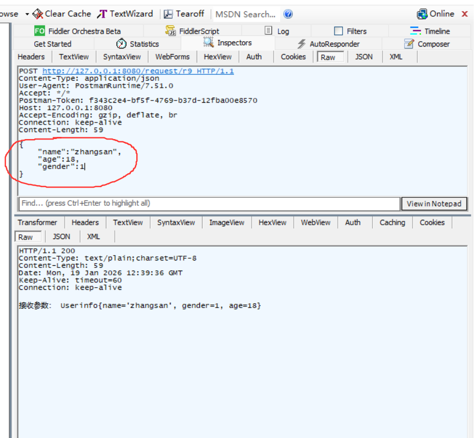
Task: Click the Userinfo response body text
Action: [160, 306]
